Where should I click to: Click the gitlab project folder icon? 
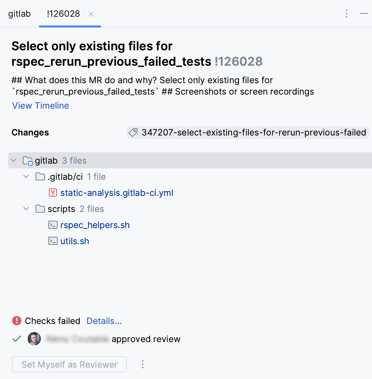coord(27,160)
